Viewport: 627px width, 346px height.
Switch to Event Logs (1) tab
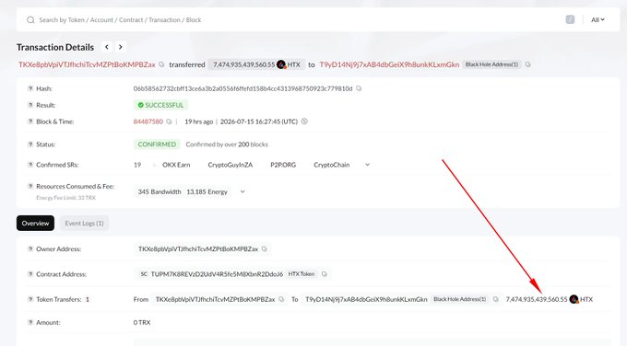click(84, 223)
